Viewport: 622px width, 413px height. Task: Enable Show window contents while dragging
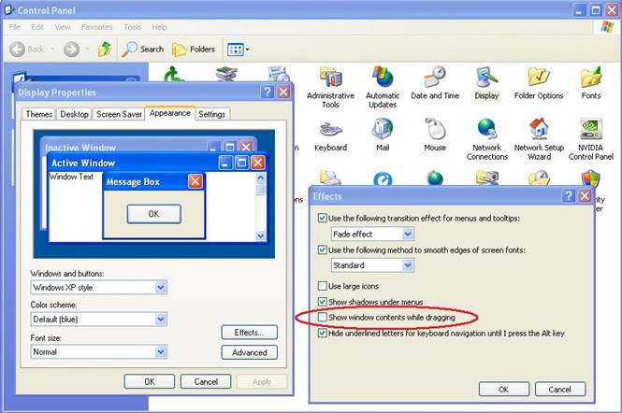tap(322, 317)
